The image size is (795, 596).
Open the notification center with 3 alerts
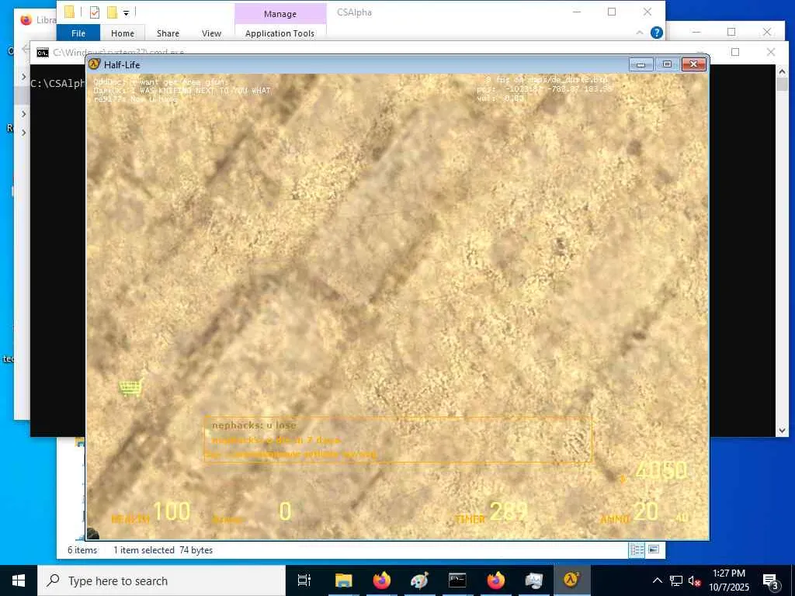tap(771, 581)
